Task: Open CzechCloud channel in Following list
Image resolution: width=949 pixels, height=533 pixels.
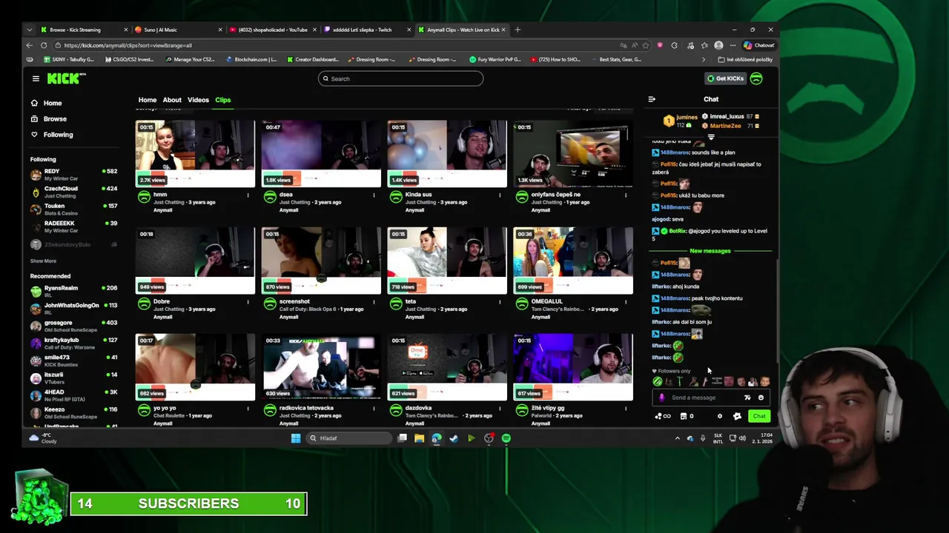Action: point(74,192)
